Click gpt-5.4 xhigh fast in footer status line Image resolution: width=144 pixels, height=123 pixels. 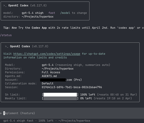(18, 121)
